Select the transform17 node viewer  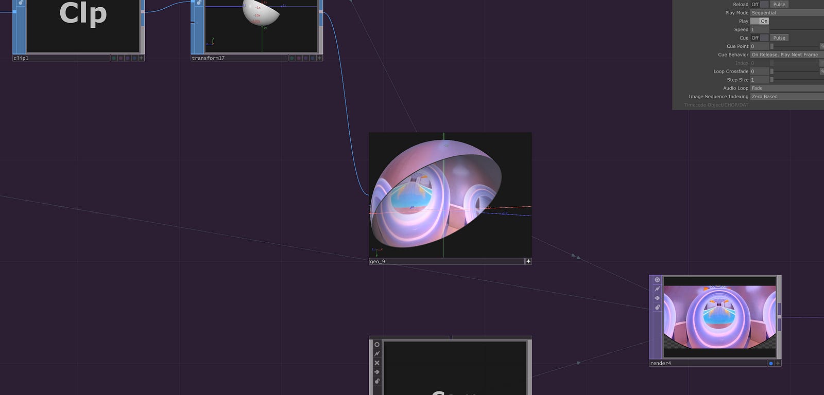(262, 26)
